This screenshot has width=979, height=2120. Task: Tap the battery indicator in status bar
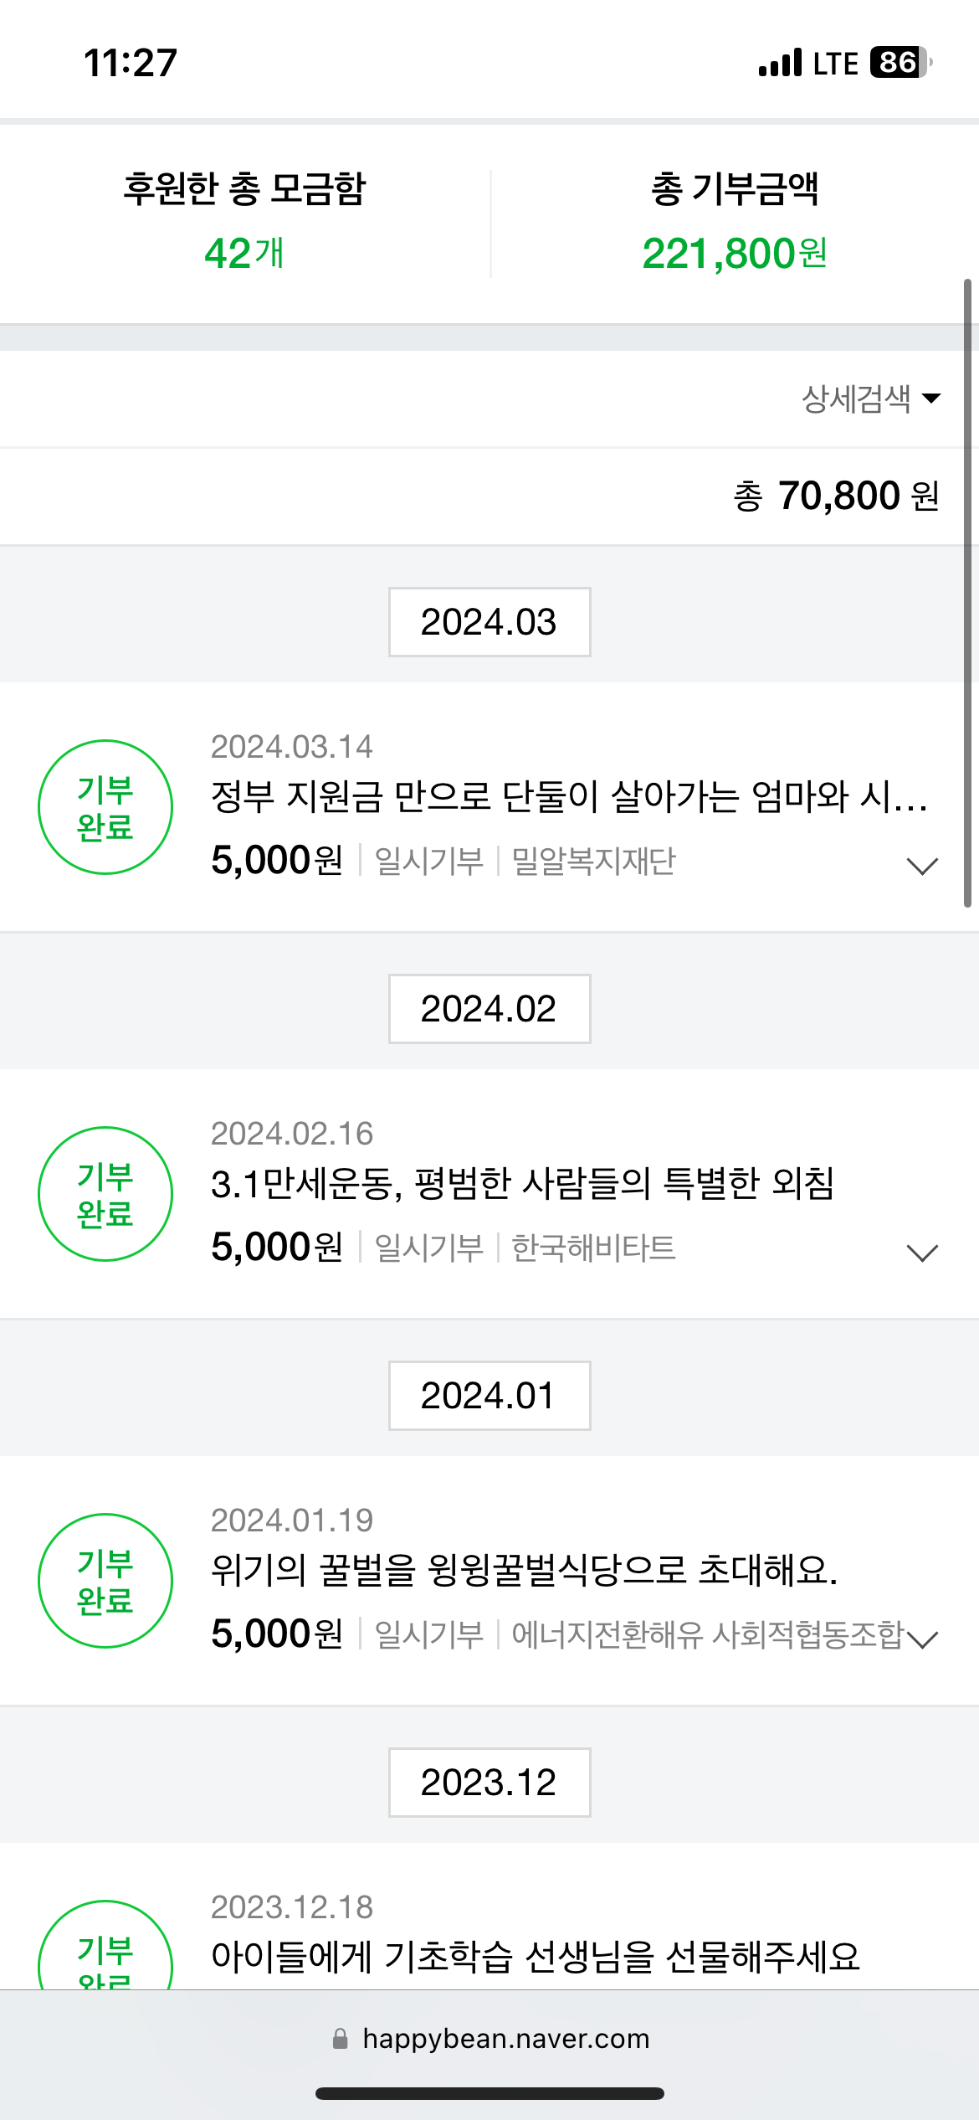tap(900, 62)
